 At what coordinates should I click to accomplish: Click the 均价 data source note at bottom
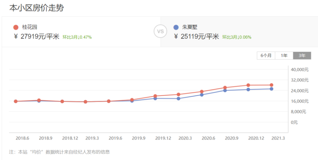tap(59, 152)
